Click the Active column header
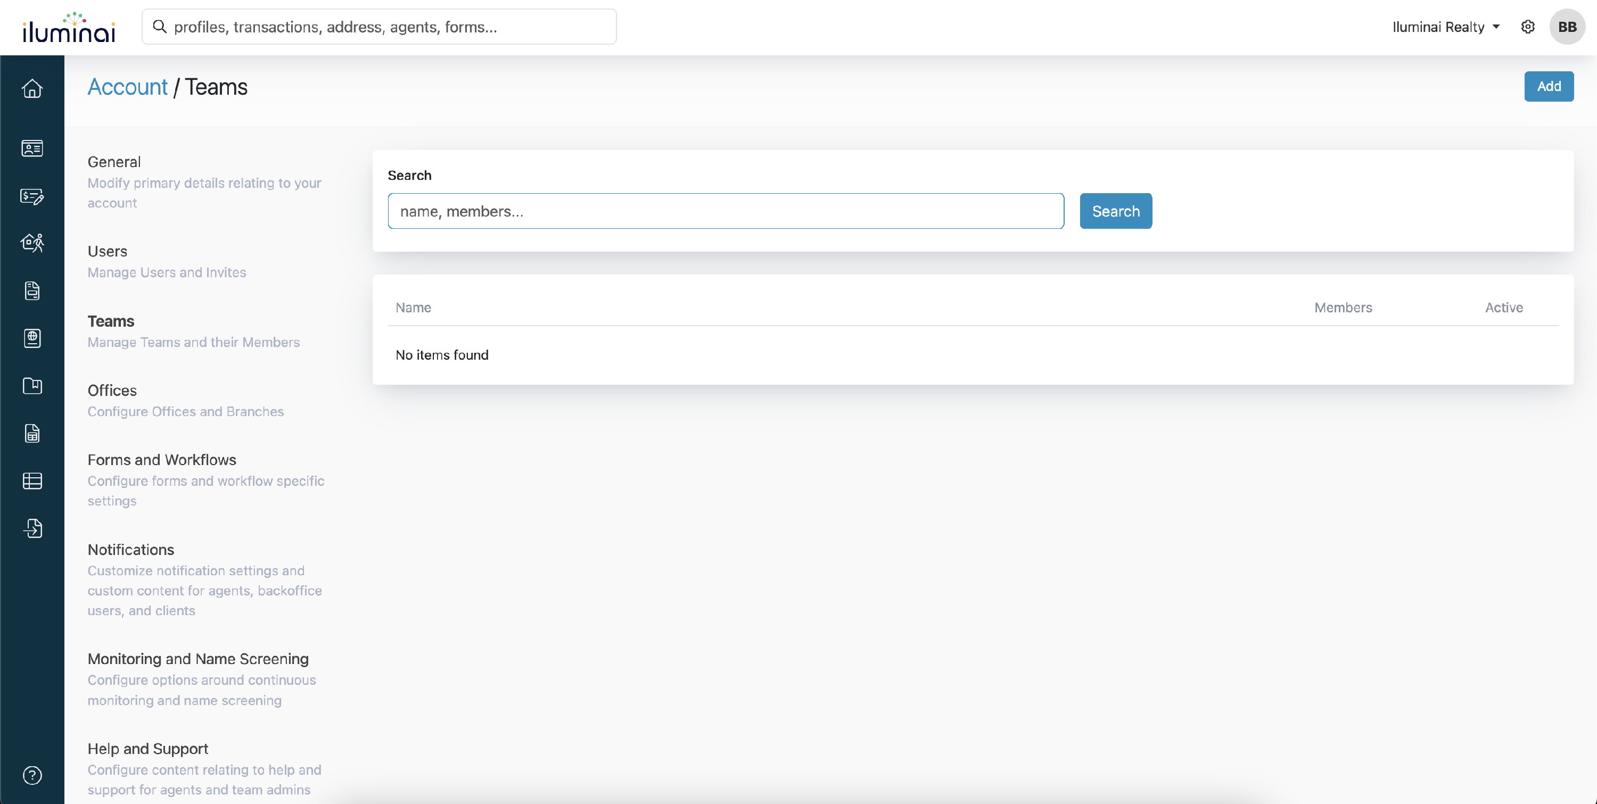The width and height of the screenshot is (1597, 804). (x=1503, y=308)
